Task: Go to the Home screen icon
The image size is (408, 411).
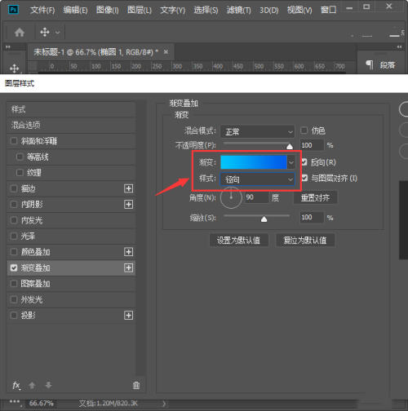Action: 20,33
